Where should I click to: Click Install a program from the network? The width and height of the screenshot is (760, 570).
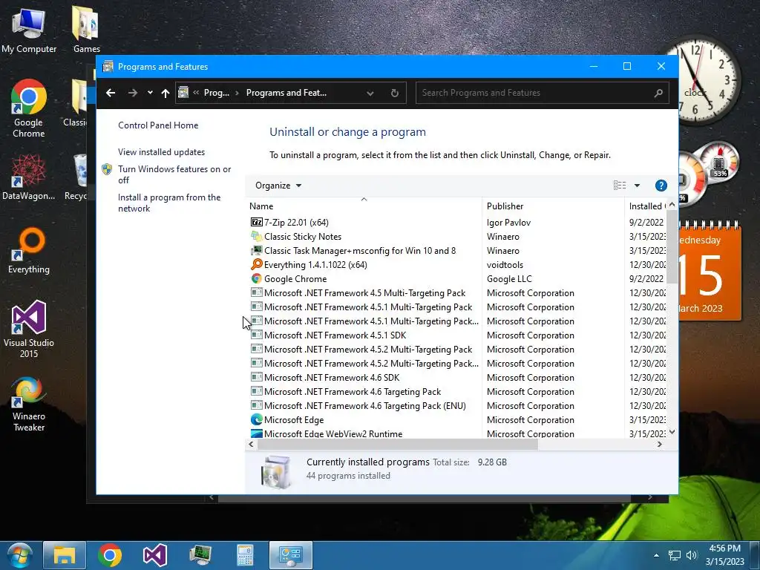click(169, 203)
